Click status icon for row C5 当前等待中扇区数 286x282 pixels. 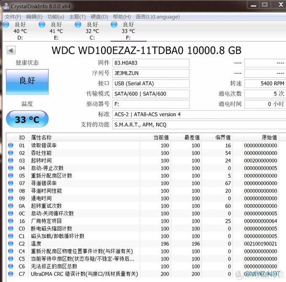click(11, 258)
